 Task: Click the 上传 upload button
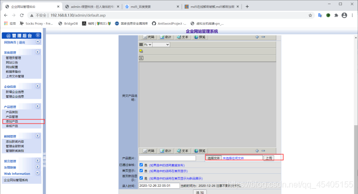click(269, 158)
